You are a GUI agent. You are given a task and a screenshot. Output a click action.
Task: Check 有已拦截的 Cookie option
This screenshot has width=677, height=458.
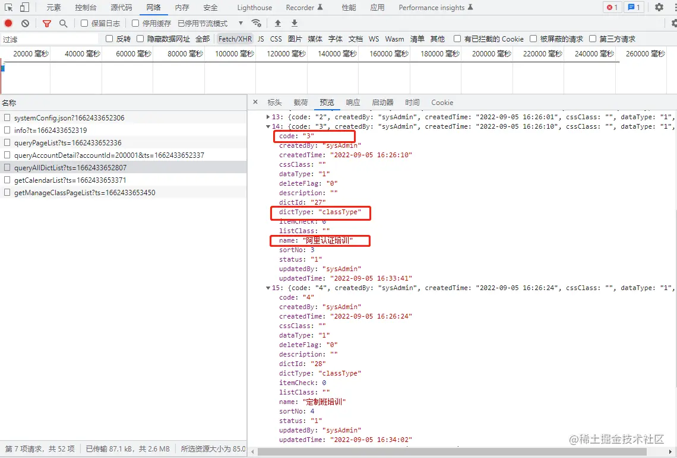(x=457, y=39)
